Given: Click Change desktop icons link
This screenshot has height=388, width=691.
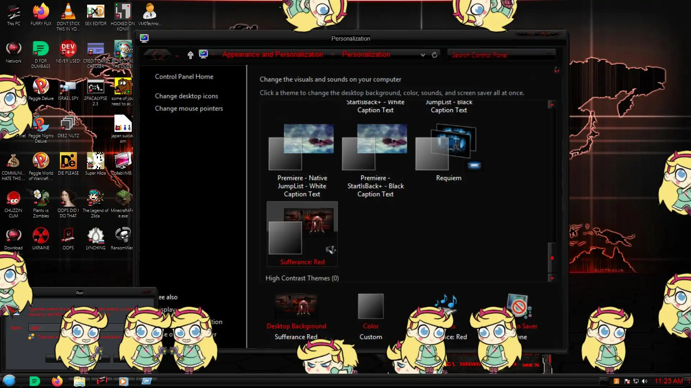Looking at the screenshot, I should [x=186, y=96].
